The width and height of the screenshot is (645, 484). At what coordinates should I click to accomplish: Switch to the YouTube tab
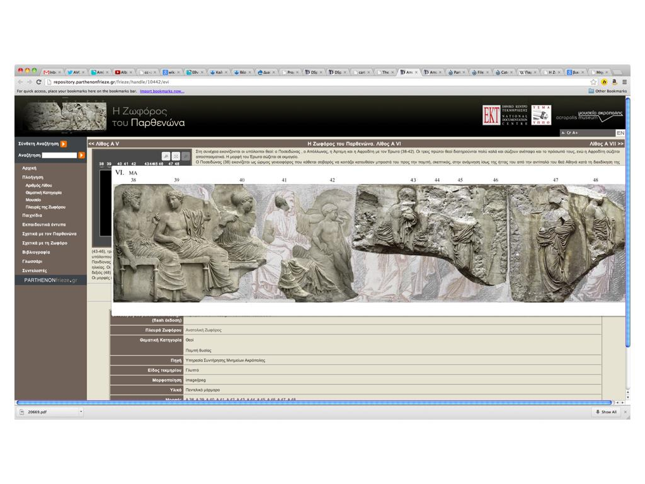[x=123, y=72]
